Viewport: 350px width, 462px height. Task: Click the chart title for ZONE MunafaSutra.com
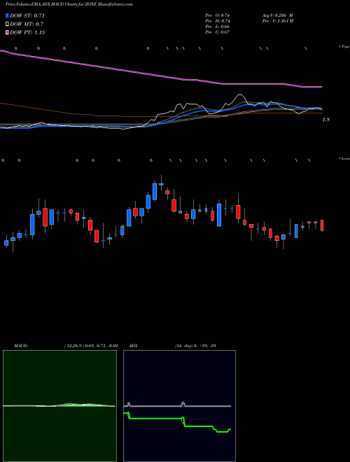click(x=69, y=4)
